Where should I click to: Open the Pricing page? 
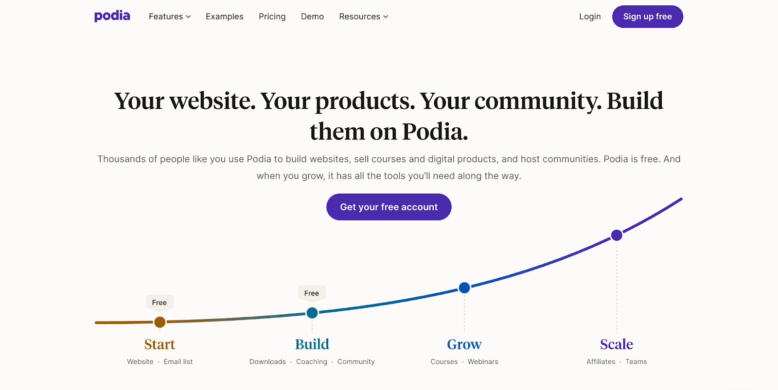tap(272, 17)
